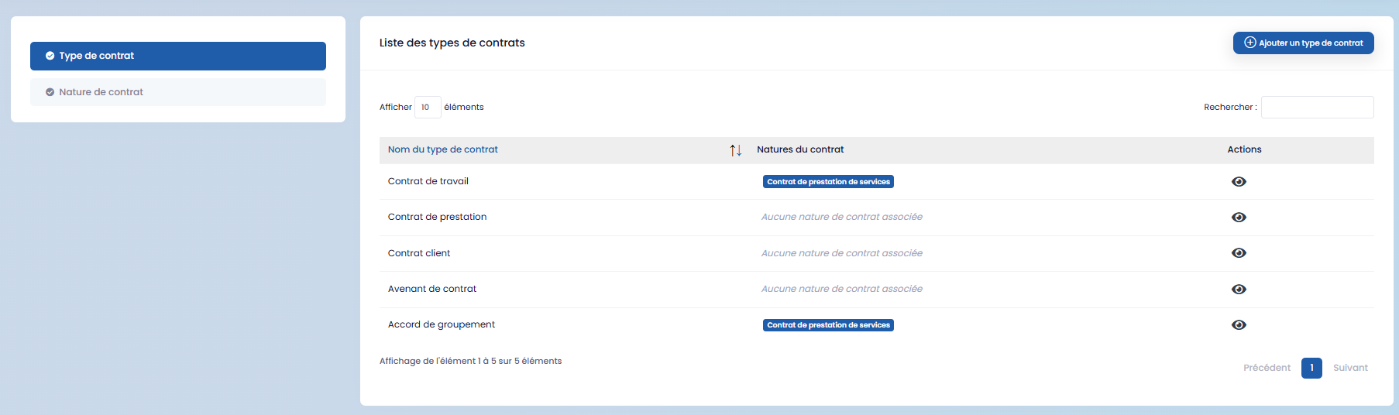Open the Type de contrat tab

[x=177, y=56]
